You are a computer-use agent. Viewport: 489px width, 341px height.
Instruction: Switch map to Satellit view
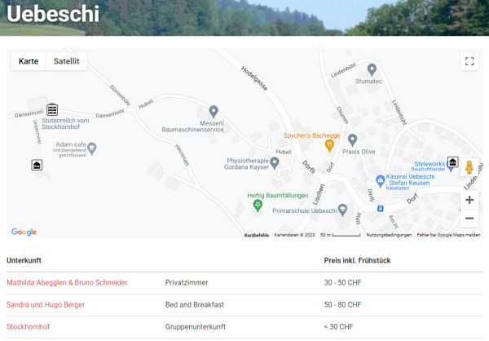(x=66, y=61)
